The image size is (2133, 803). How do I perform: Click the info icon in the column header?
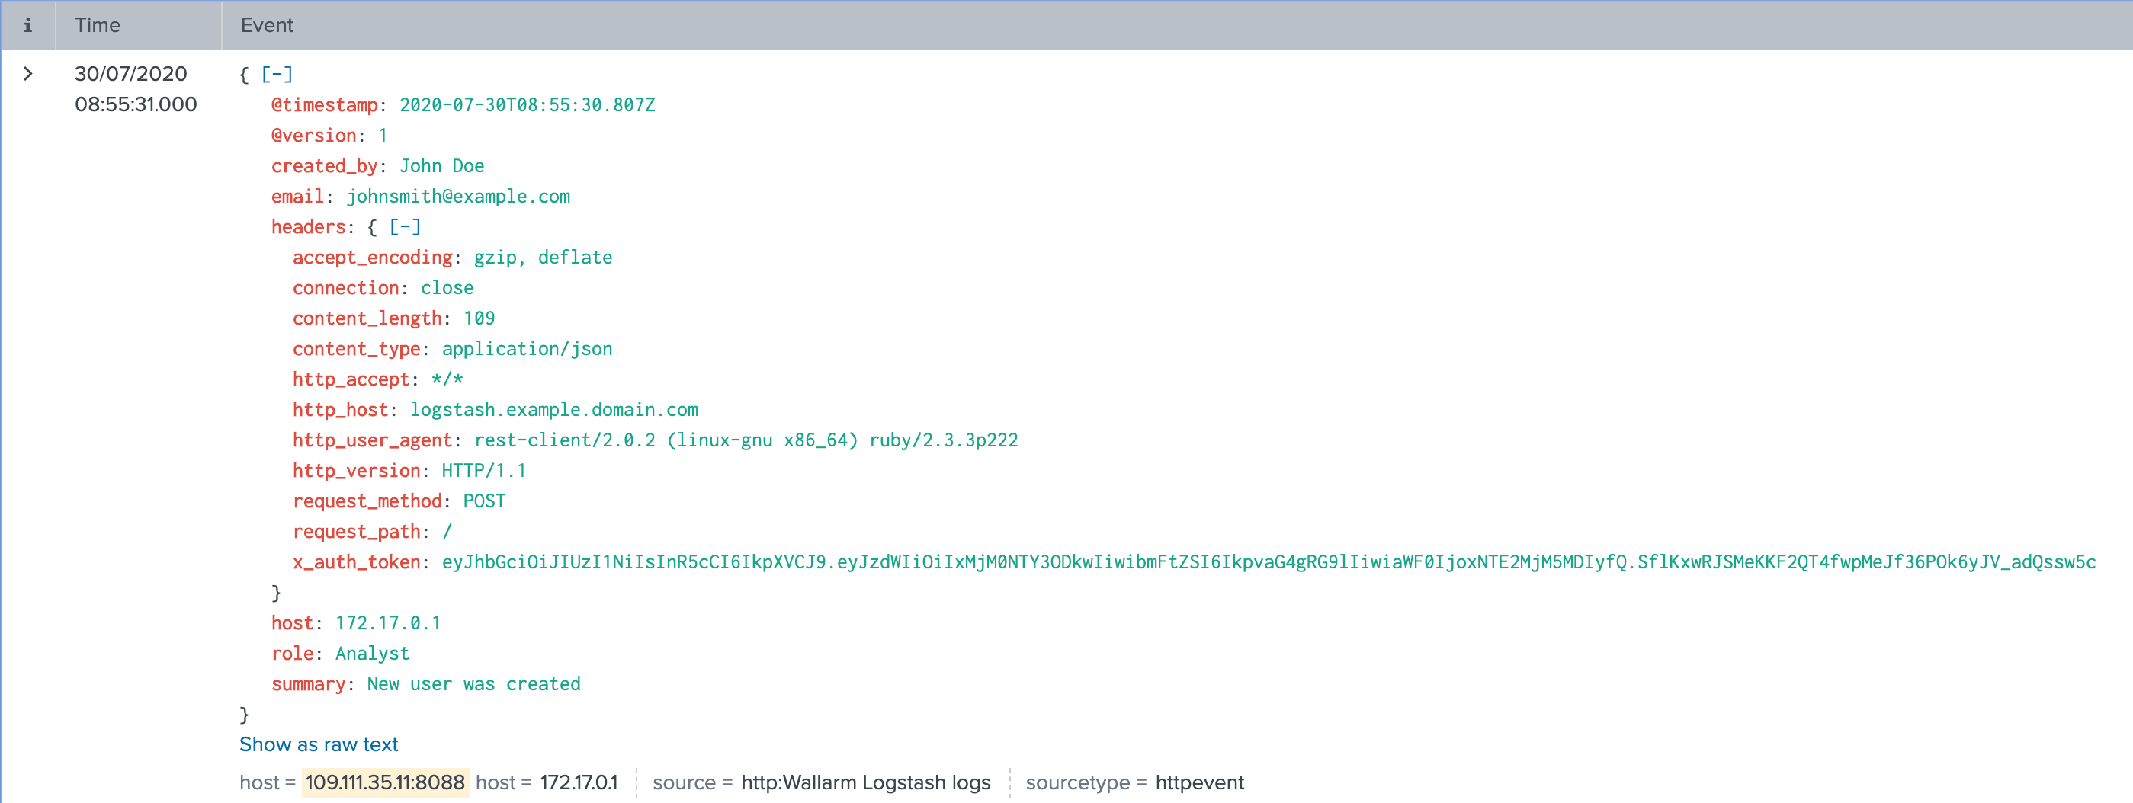[x=28, y=25]
